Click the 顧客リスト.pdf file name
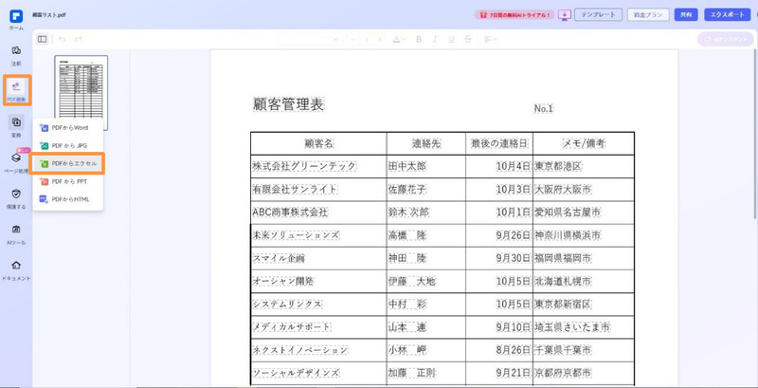 click(49, 15)
